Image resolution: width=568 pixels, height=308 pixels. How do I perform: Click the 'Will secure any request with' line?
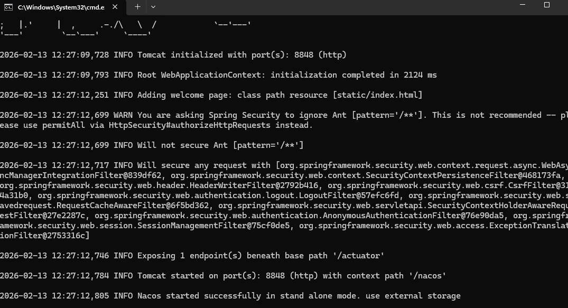tap(206, 165)
